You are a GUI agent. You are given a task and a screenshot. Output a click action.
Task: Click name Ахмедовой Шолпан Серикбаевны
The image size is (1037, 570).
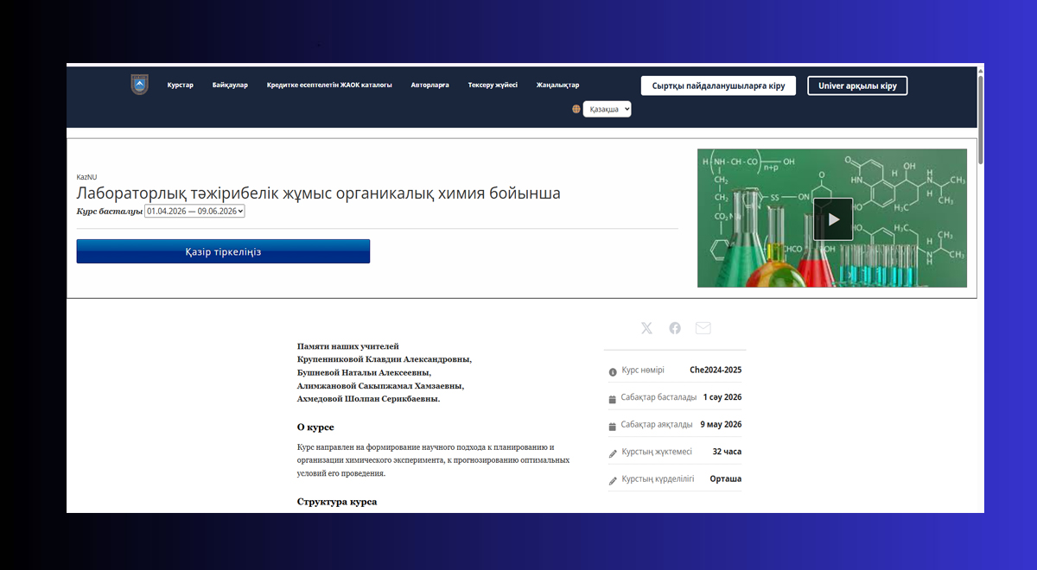pyautogui.click(x=369, y=400)
